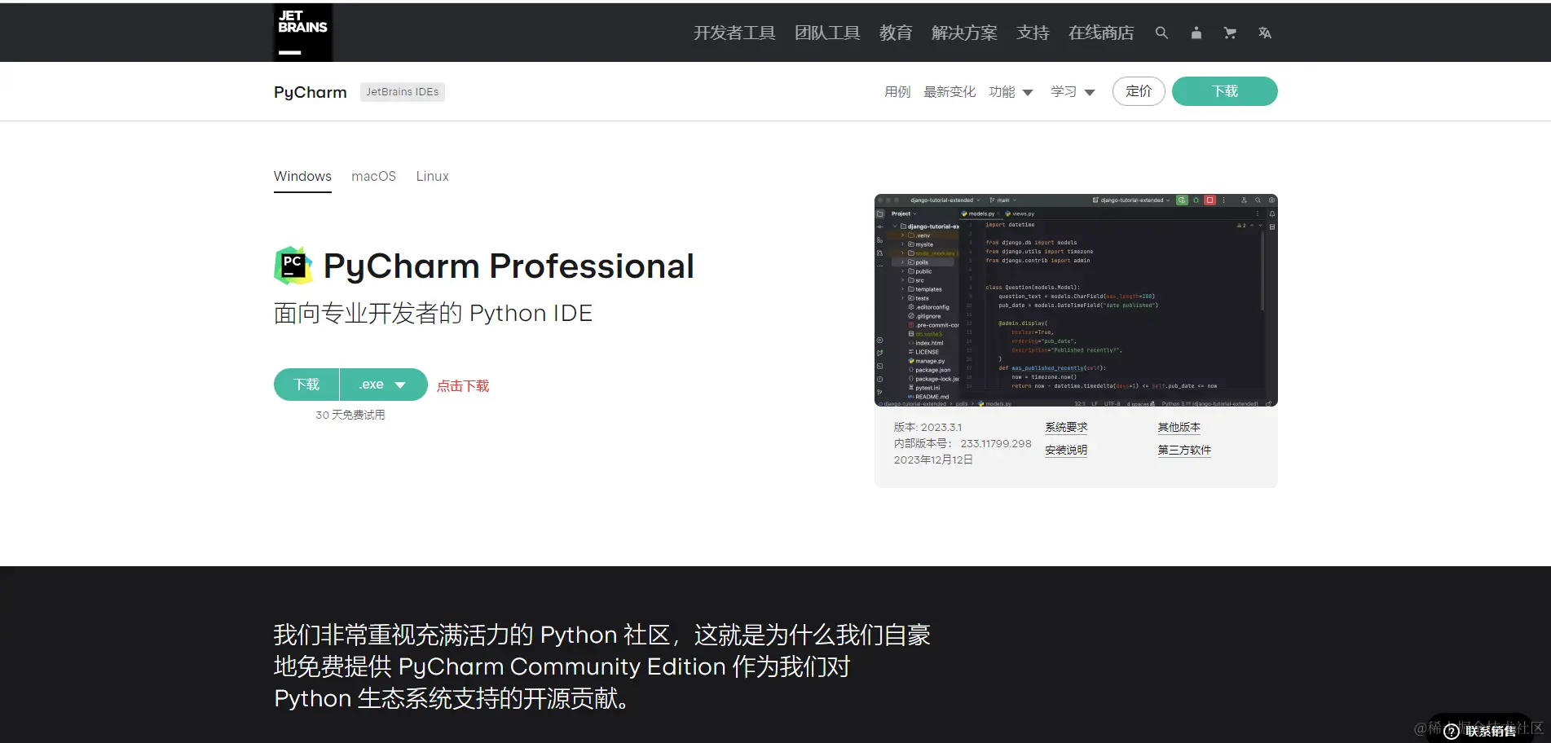
Task: Open the language translation icon
Action: pyautogui.click(x=1264, y=33)
